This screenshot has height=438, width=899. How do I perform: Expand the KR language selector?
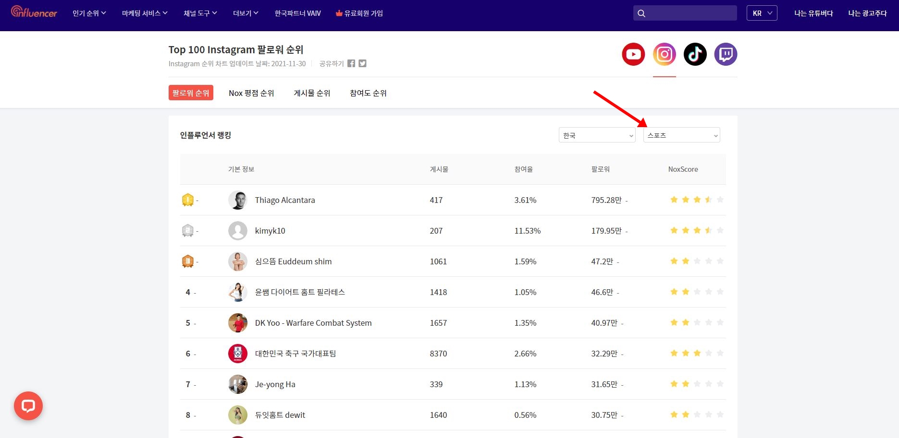tap(762, 13)
